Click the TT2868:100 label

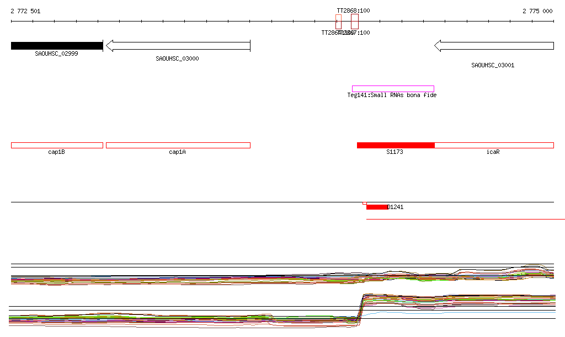(x=353, y=11)
